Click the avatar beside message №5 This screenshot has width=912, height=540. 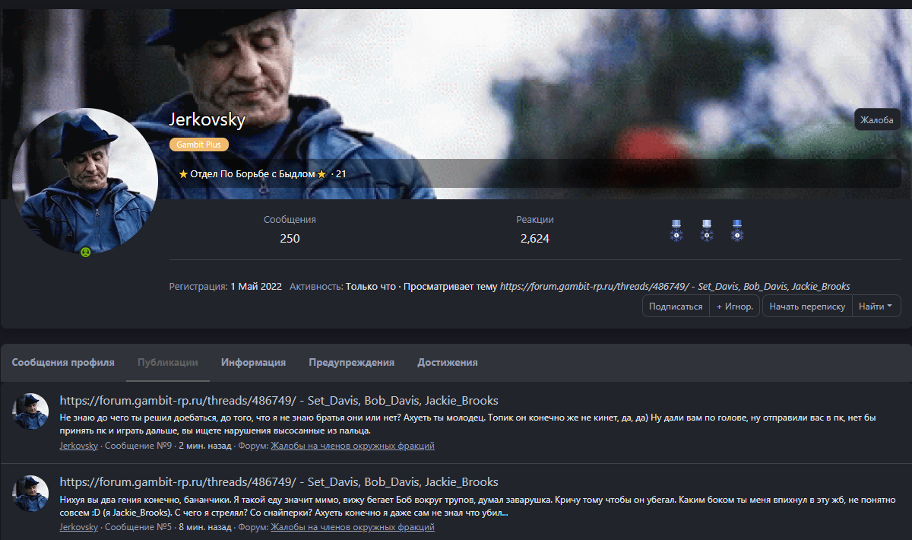pos(31,493)
